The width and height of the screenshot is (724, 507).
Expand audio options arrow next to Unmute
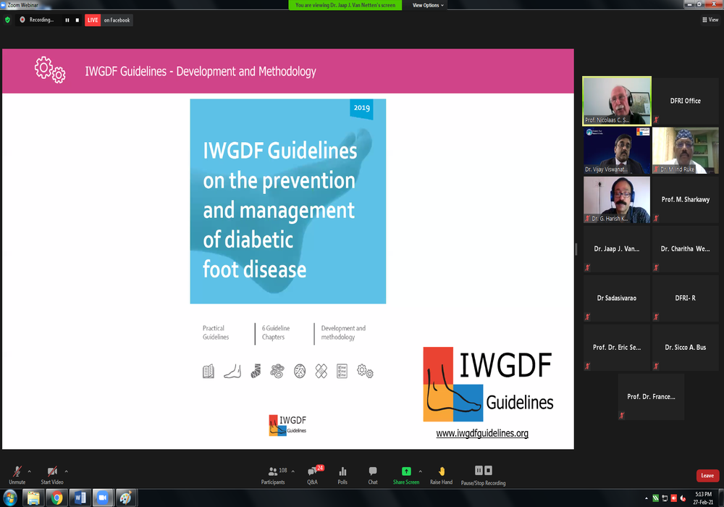click(x=29, y=471)
